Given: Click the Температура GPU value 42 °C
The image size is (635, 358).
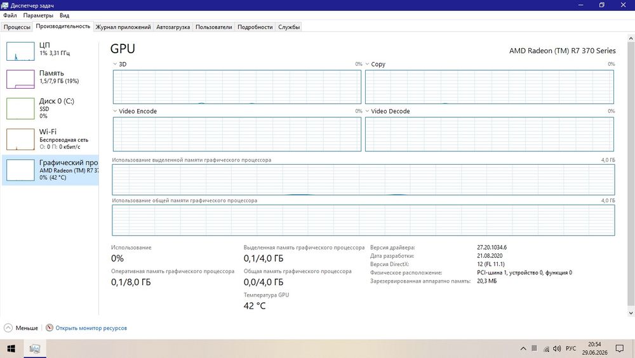Looking at the screenshot, I should [255, 306].
